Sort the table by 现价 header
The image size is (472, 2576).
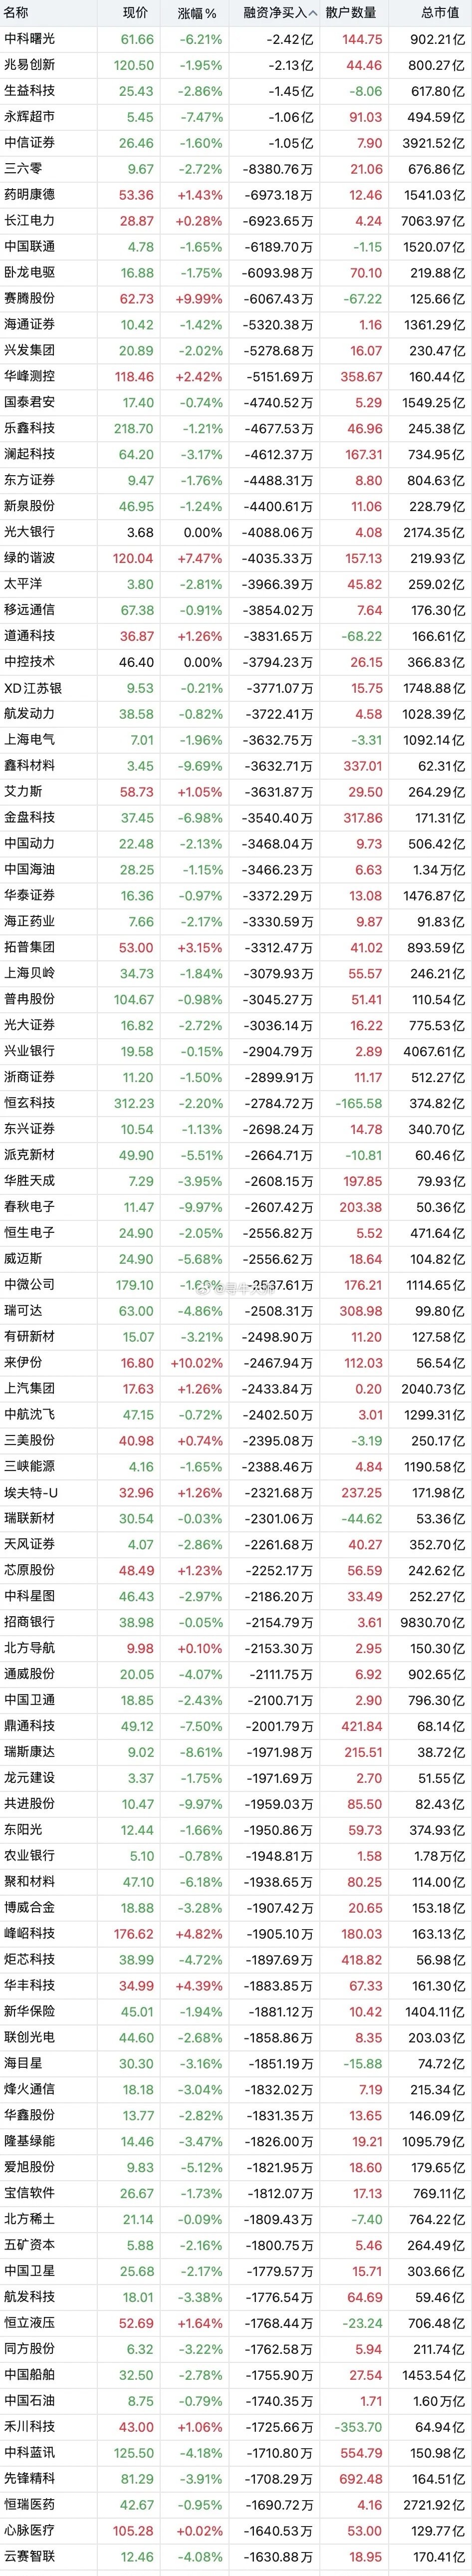click(x=135, y=13)
